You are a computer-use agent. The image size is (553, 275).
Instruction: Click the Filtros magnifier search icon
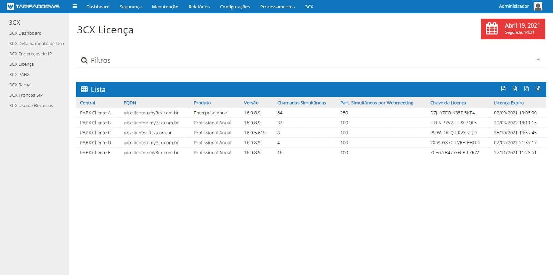click(84, 61)
